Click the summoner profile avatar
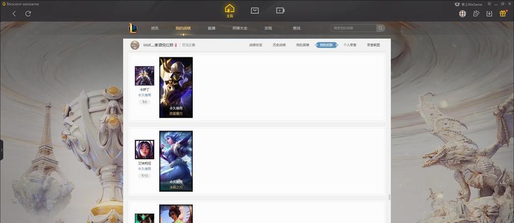 [x=135, y=45]
